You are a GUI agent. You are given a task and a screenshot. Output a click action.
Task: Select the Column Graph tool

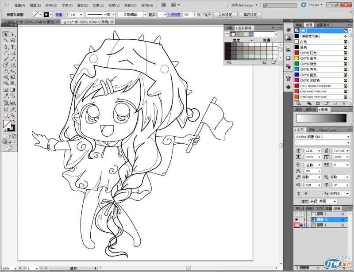coord(13,103)
